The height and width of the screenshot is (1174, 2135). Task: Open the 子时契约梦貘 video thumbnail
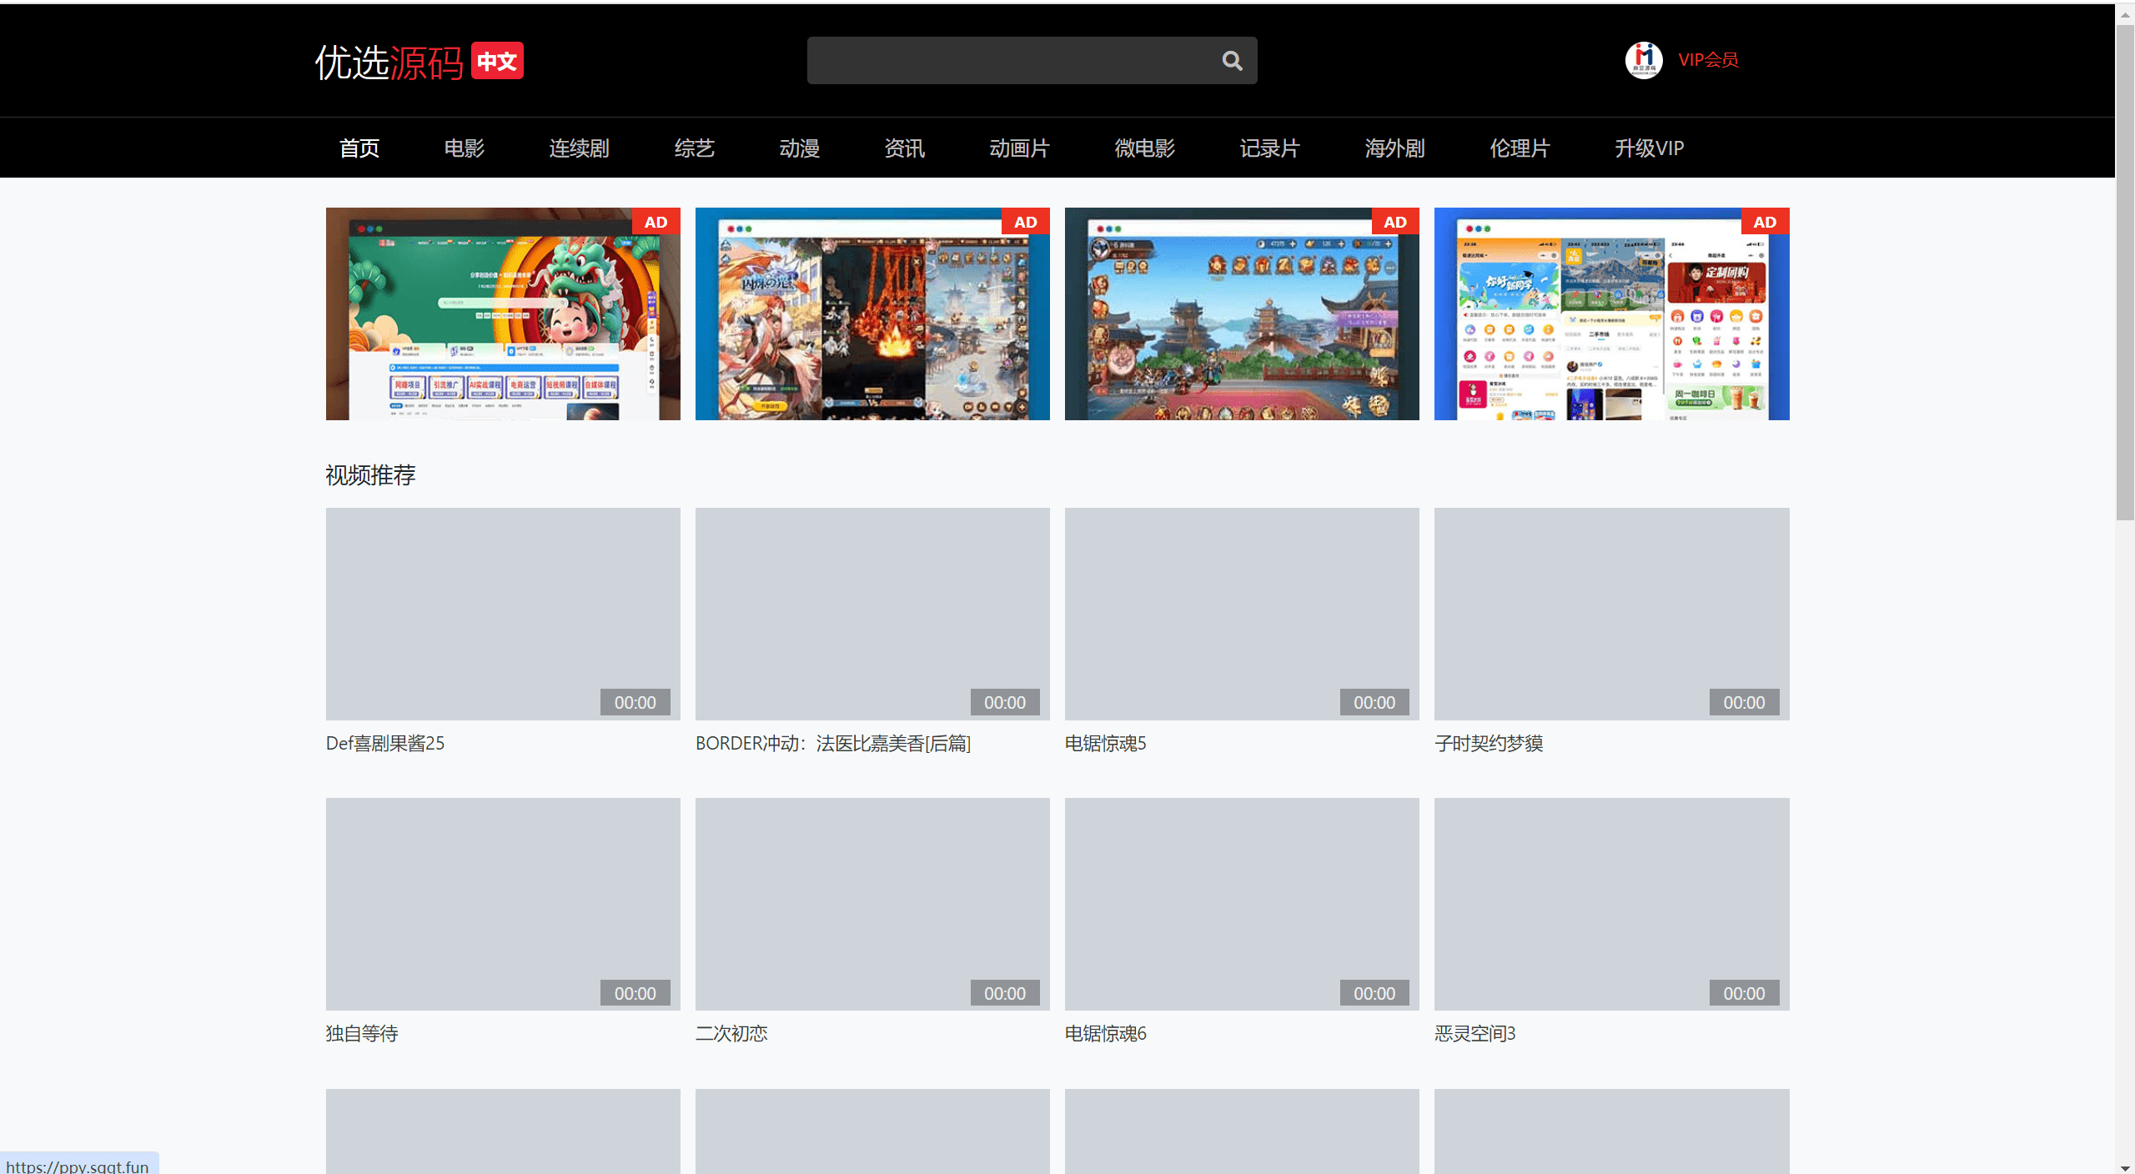pos(1610,613)
